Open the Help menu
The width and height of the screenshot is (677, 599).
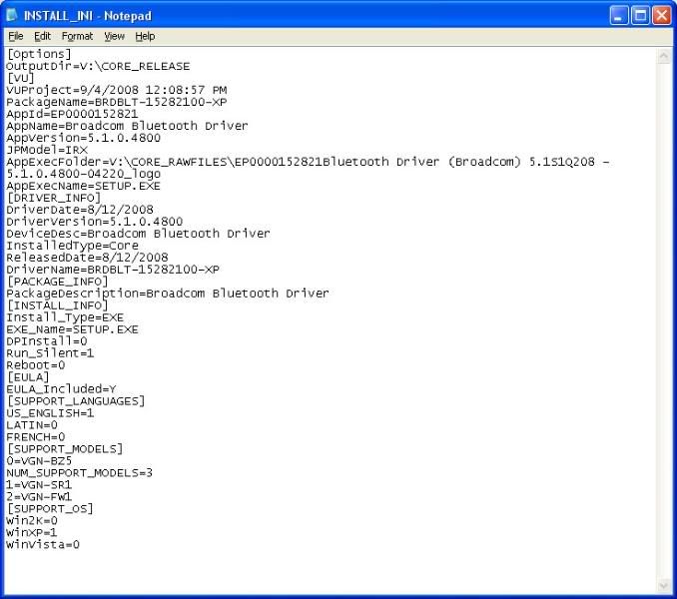click(145, 36)
